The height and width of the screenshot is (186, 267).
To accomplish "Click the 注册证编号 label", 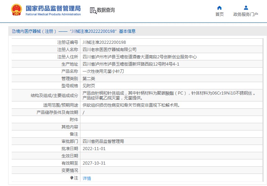I will 68,42.
